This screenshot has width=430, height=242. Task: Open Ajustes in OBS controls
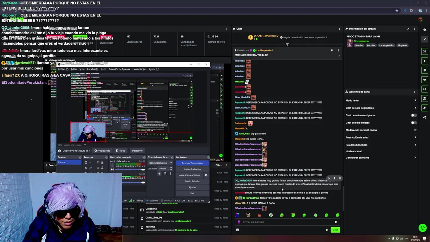192,187
